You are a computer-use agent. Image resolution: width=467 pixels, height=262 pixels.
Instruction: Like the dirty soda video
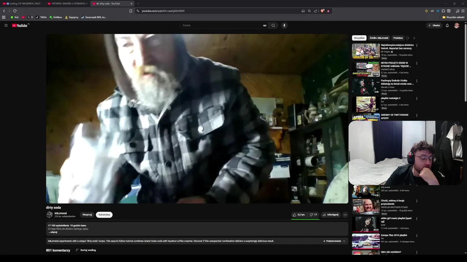pos(298,215)
